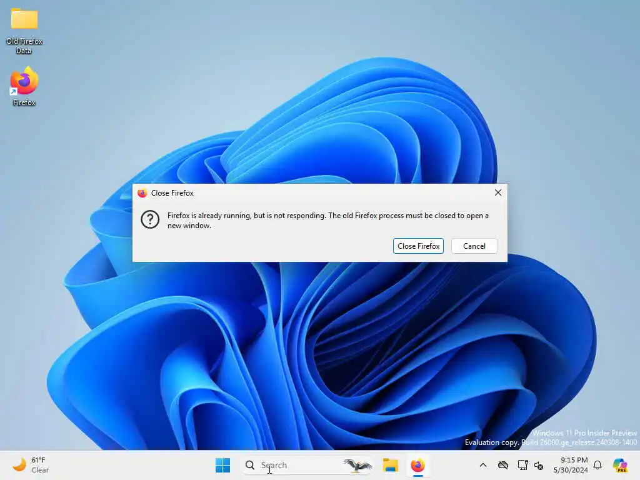The height and width of the screenshot is (480, 640).
Task: Show hidden system tray icons
Action: 483,465
